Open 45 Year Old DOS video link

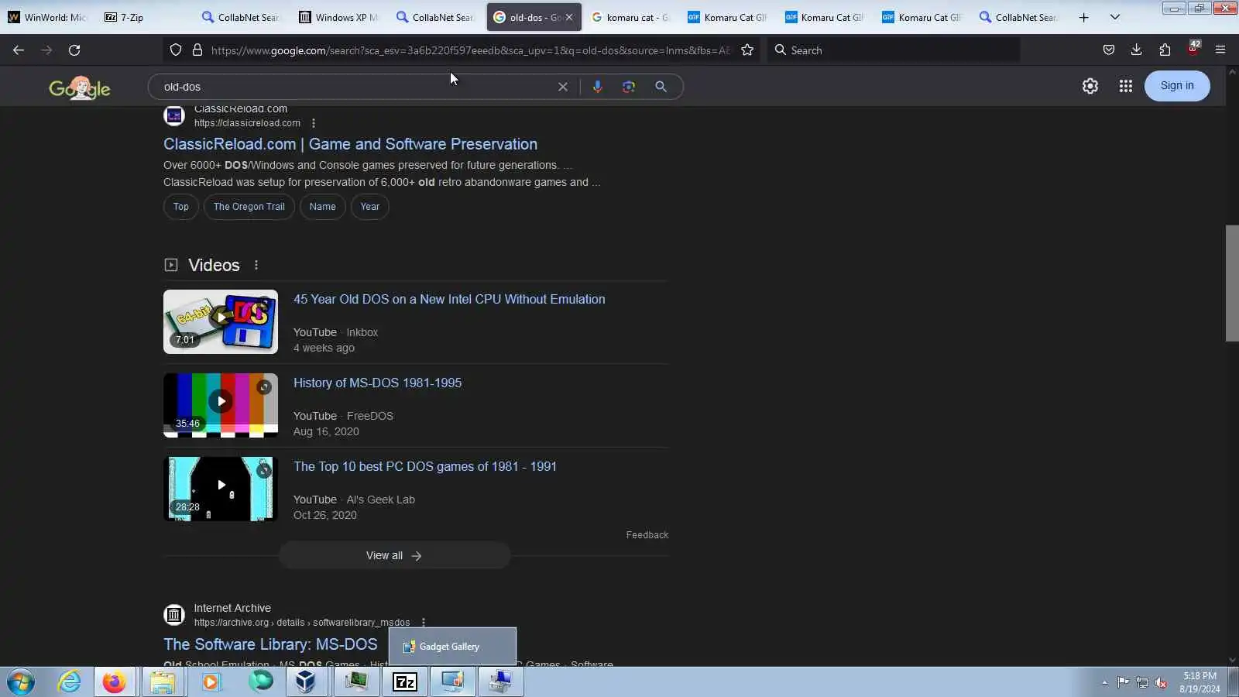click(x=449, y=300)
